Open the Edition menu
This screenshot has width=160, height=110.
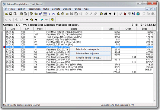coord(21,9)
